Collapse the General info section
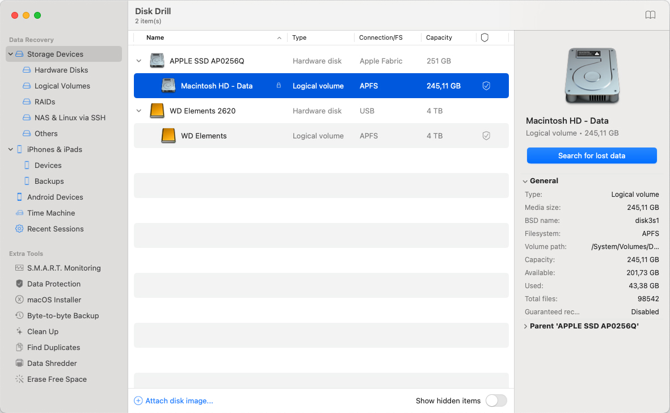The height and width of the screenshot is (413, 670). point(525,181)
